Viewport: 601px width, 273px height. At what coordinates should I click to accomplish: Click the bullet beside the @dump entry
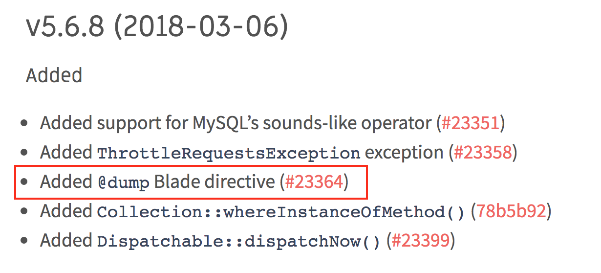coord(24,182)
